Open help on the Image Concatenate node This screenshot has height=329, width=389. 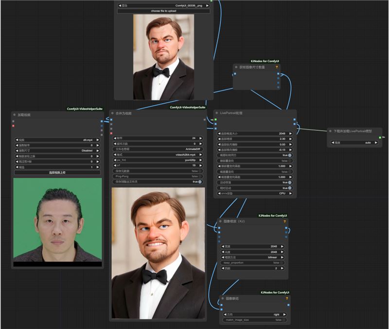coord(287,298)
